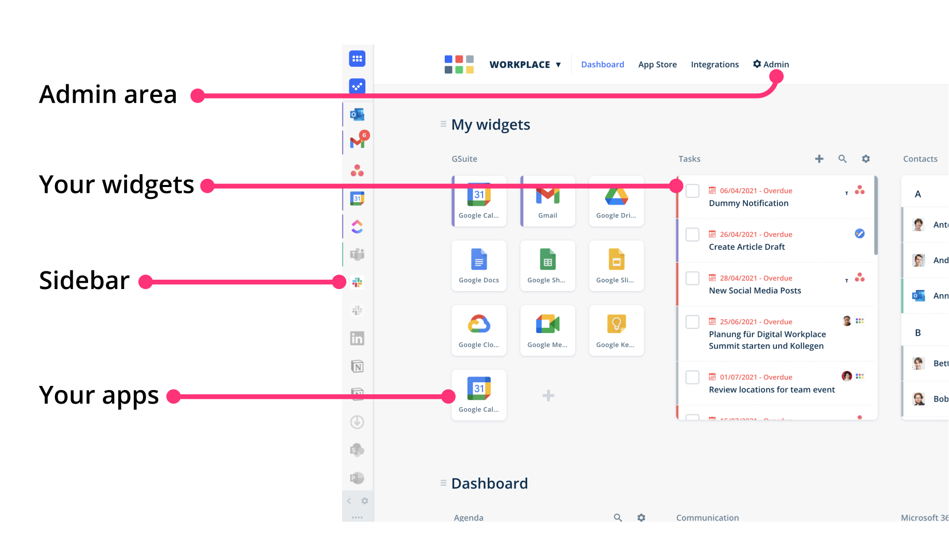Expand the WORKPLACE dropdown
949x560 pixels.
[525, 64]
